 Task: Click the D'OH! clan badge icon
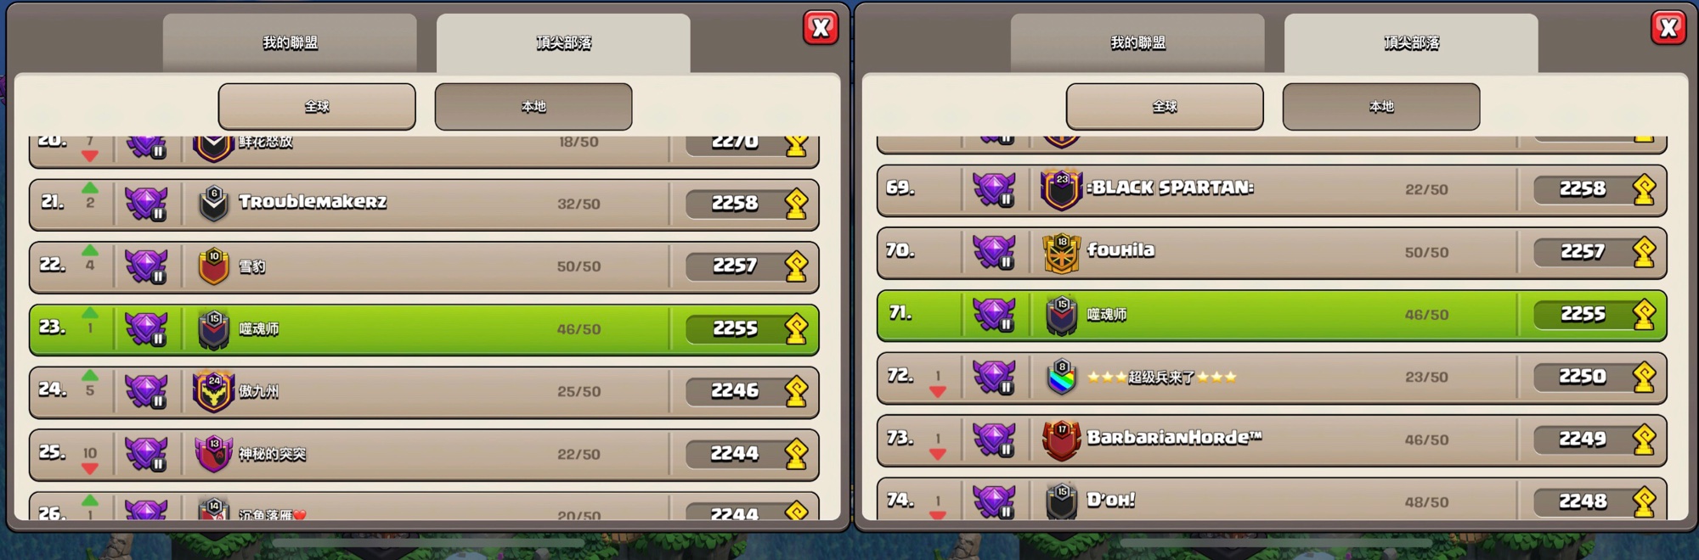(x=1061, y=501)
